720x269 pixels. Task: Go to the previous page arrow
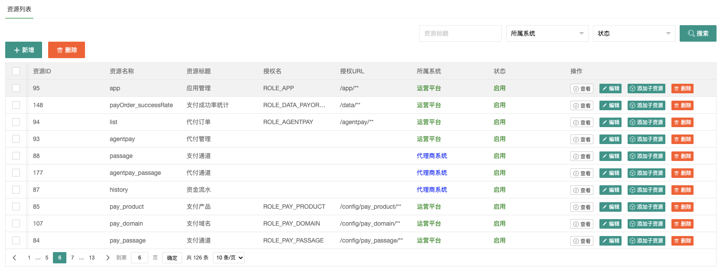point(14,258)
